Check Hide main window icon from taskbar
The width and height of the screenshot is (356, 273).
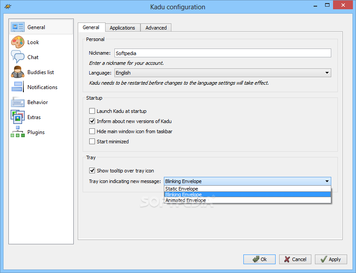point(92,131)
